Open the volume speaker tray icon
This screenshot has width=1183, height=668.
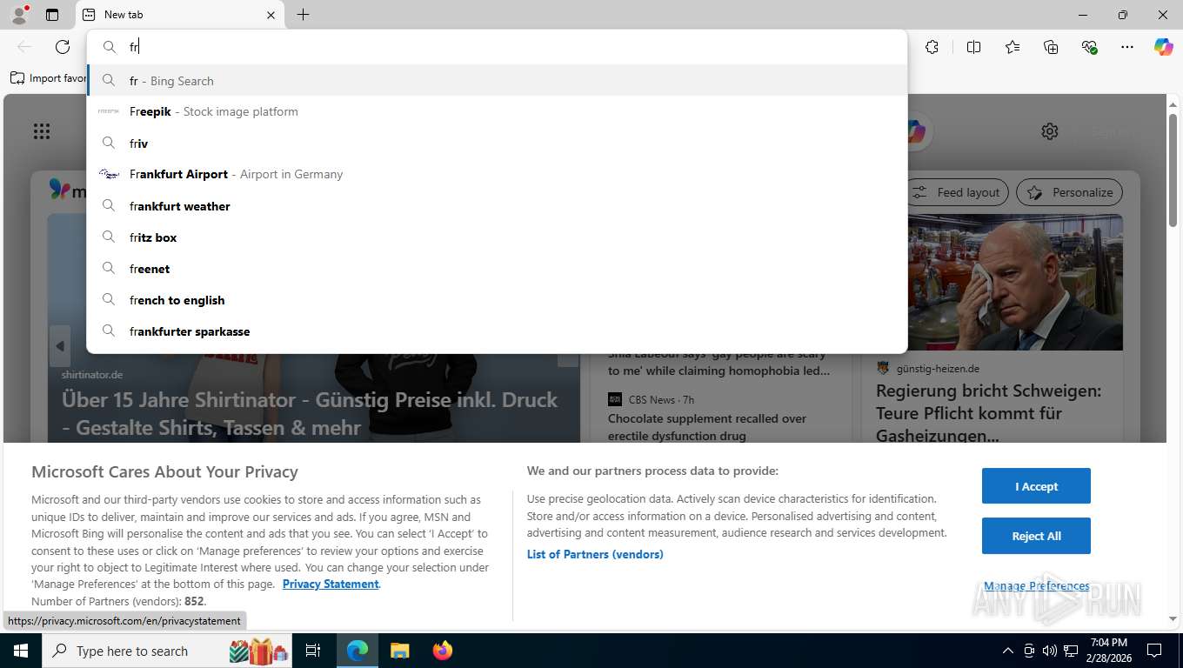click(1049, 651)
